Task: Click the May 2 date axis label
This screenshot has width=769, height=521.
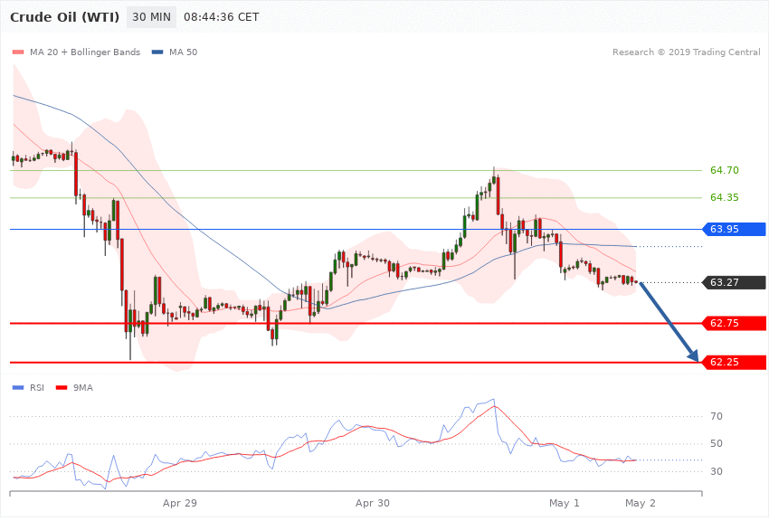Action: tap(641, 503)
